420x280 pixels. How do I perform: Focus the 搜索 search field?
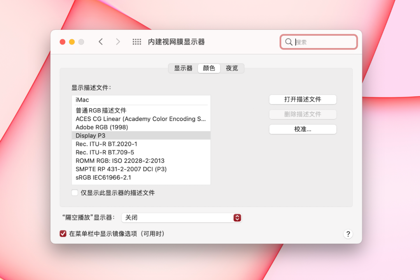[319, 42]
